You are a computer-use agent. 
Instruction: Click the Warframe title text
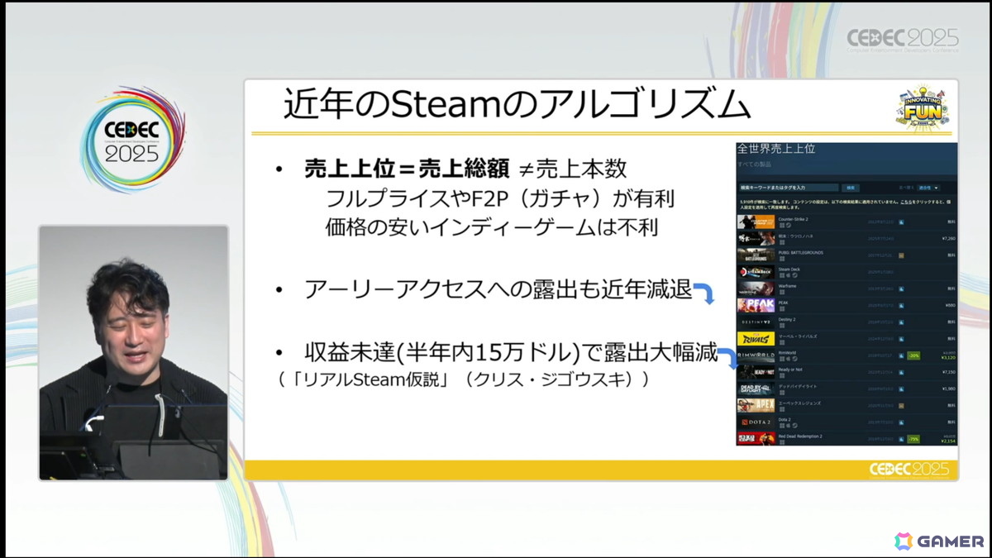[787, 286]
